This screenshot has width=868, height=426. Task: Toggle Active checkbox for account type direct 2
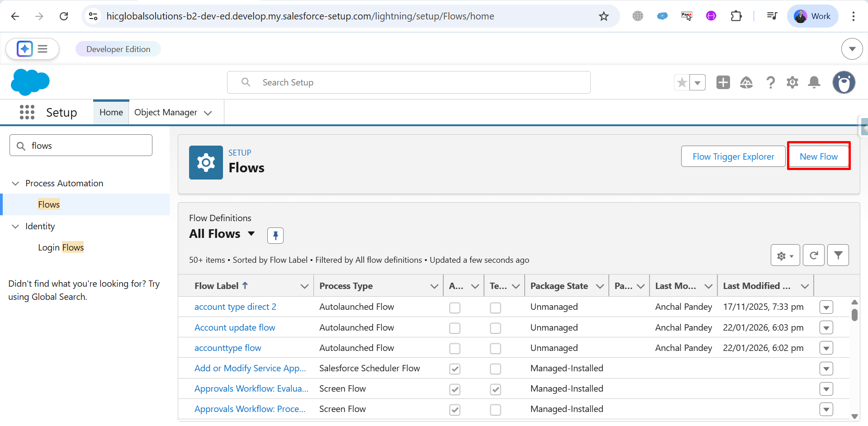(455, 308)
